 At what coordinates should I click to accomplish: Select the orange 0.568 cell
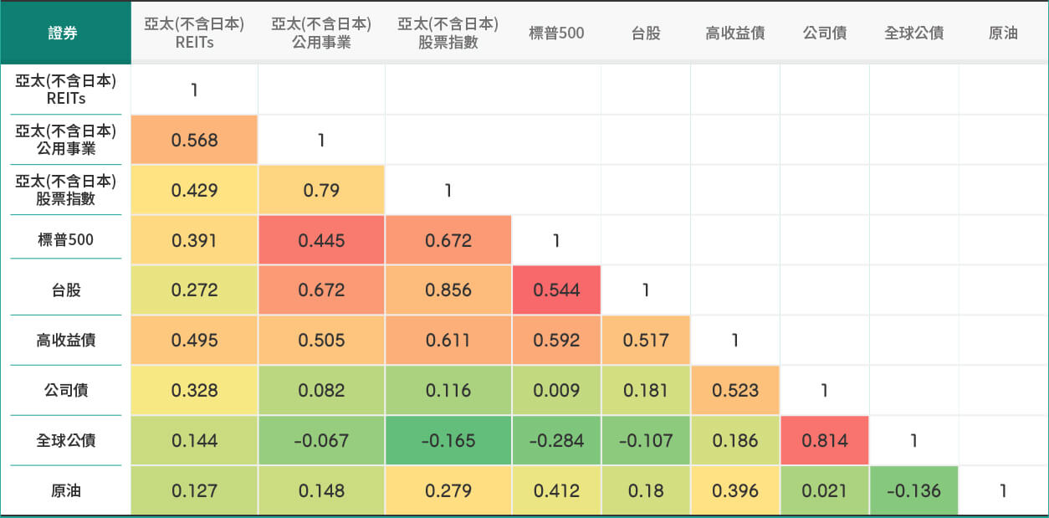[x=194, y=140]
